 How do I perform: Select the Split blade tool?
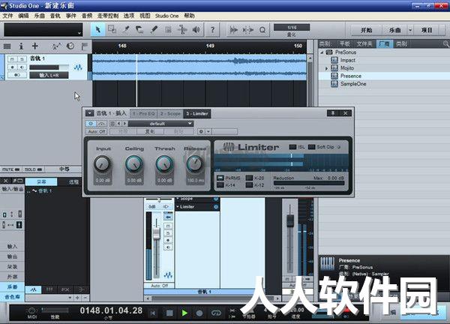click(126, 29)
